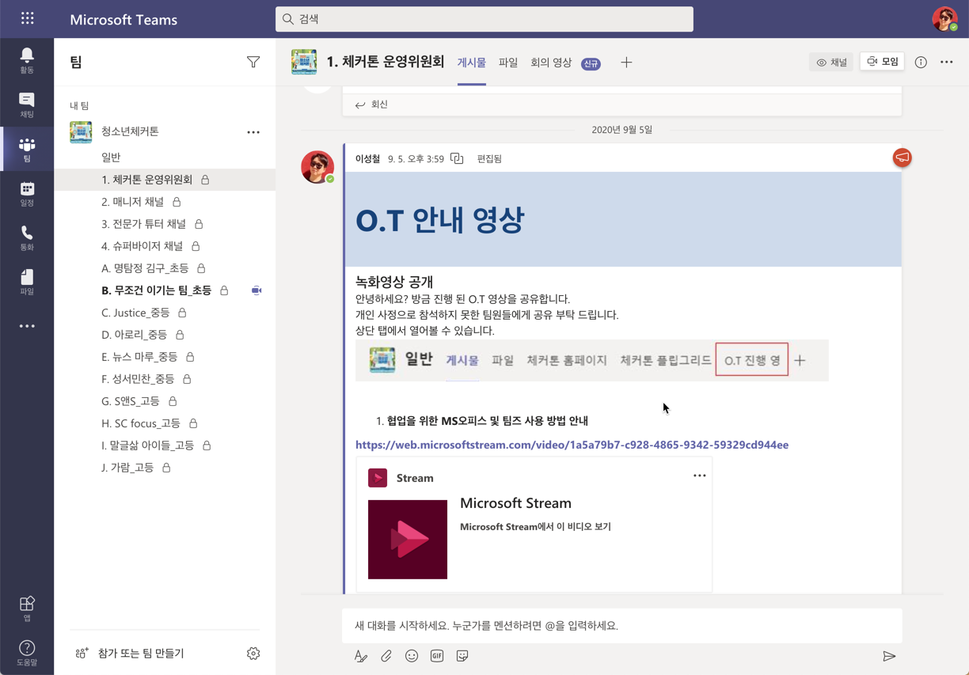Open the emoji picker
Image resolution: width=969 pixels, height=675 pixels.
[412, 656]
